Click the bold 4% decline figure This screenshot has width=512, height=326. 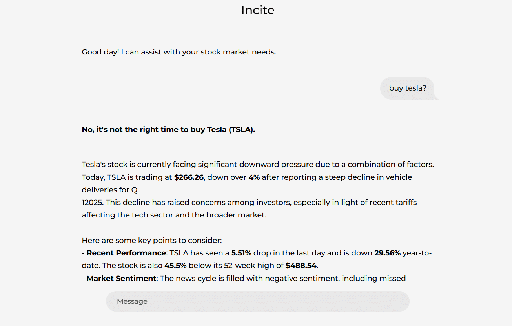[254, 177]
